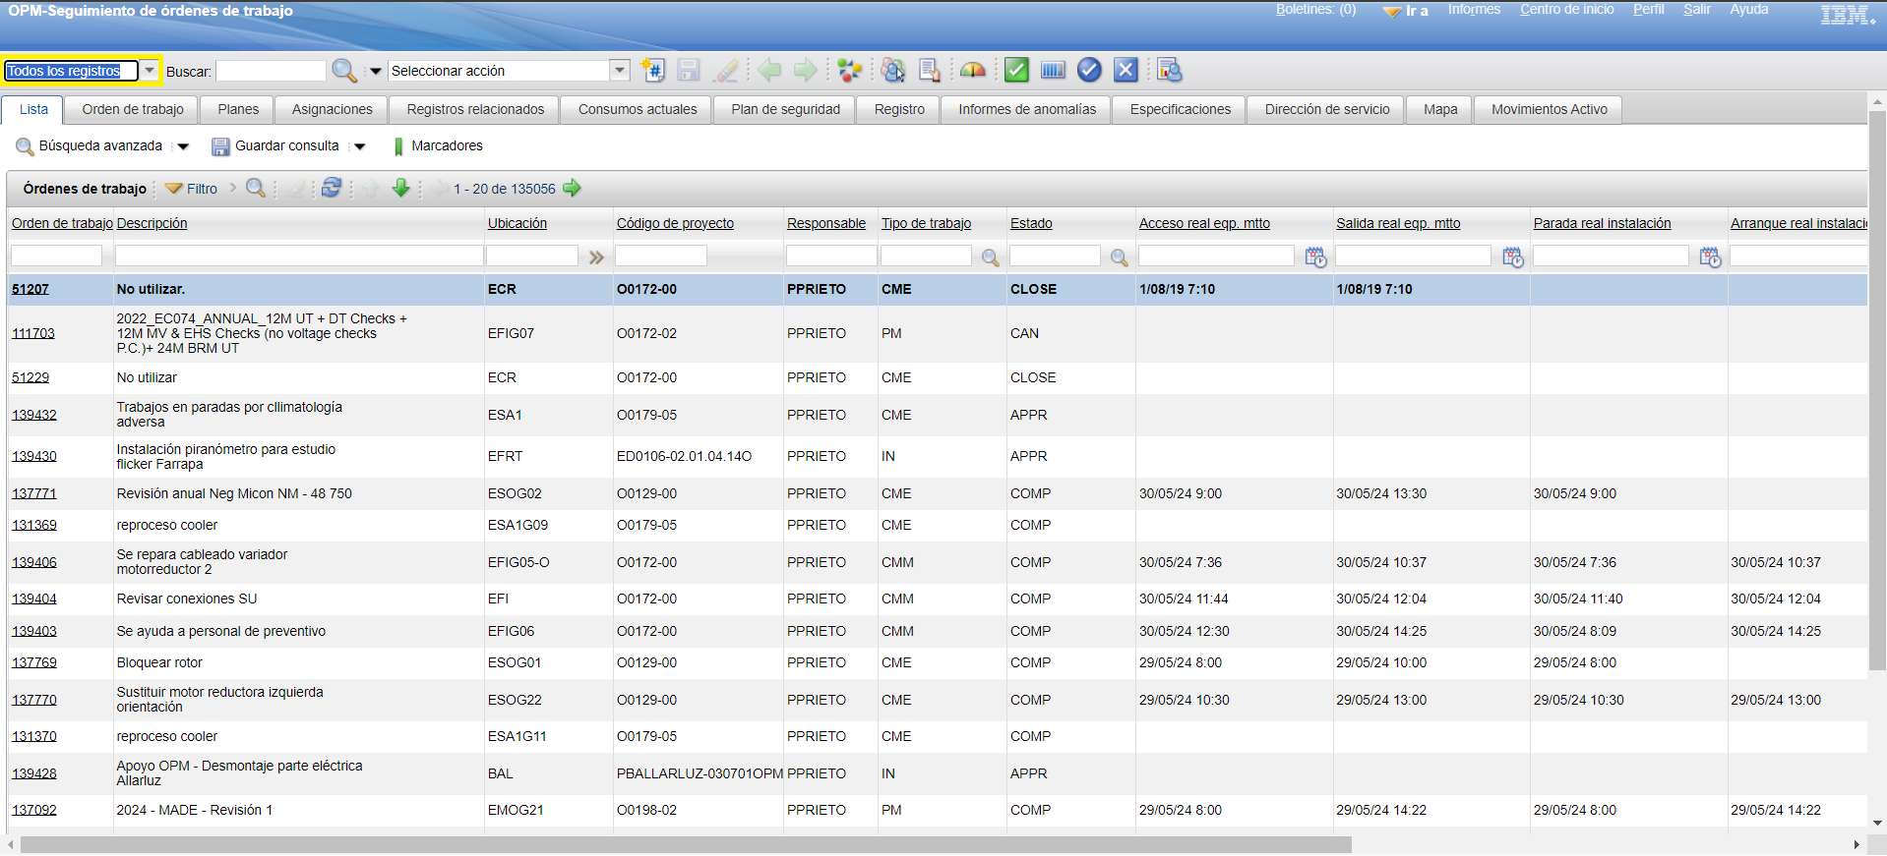The height and width of the screenshot is (856, 1887).
Task: Click the search magnifier next to Buscar
Action: point(343,71)
